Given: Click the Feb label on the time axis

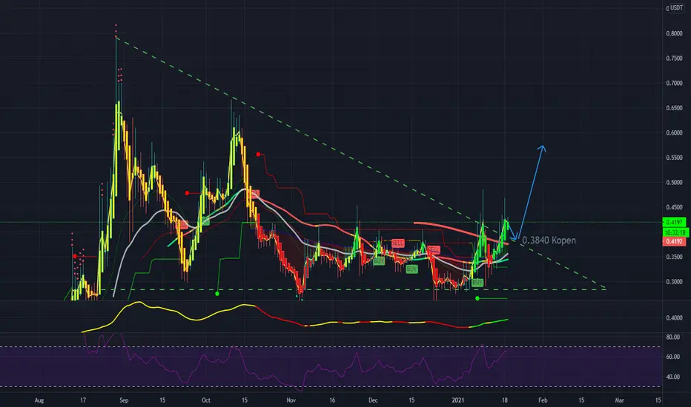Looking at the screenshot, I should (543, 400).
